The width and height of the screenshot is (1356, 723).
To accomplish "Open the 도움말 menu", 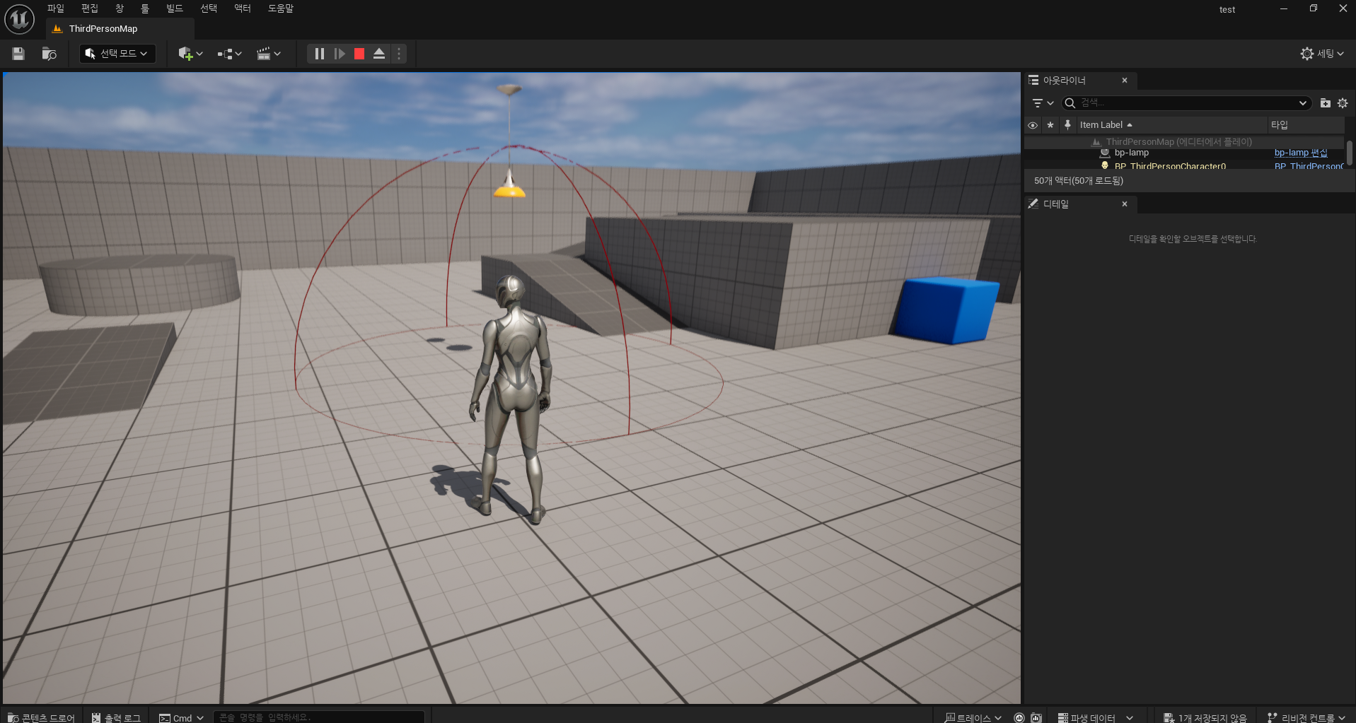I will point(281,8).
